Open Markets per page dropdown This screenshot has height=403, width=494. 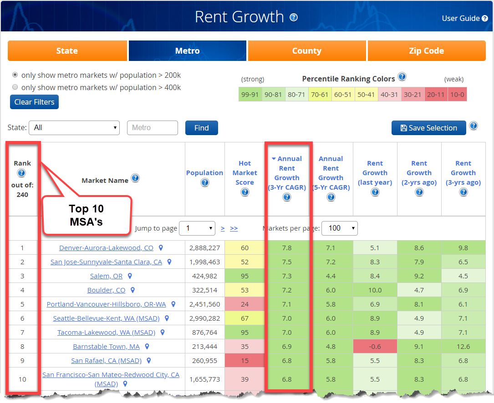339,228
